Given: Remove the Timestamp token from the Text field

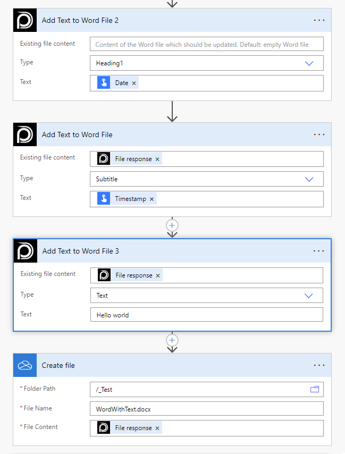Looking at the screenshot, I should point(152,199).
